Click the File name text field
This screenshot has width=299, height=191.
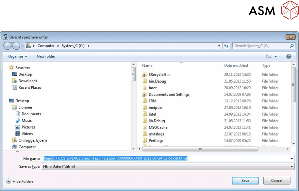tap(166, 158)
